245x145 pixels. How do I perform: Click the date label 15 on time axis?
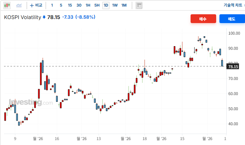click(182, 139)
